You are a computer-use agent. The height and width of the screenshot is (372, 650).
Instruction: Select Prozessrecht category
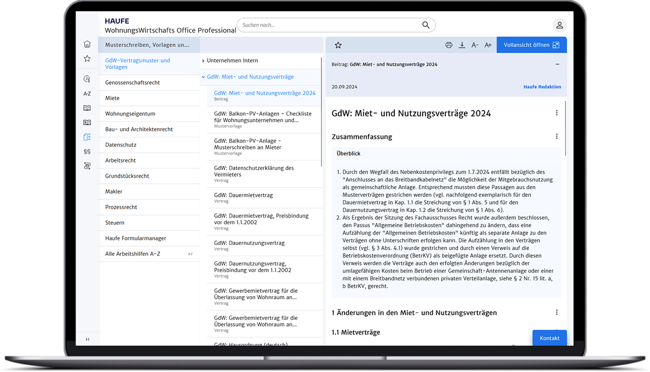click(149, 207)
